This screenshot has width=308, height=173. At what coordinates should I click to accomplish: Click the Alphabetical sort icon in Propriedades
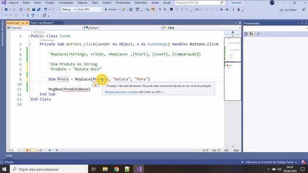click(x=251, y=34)
